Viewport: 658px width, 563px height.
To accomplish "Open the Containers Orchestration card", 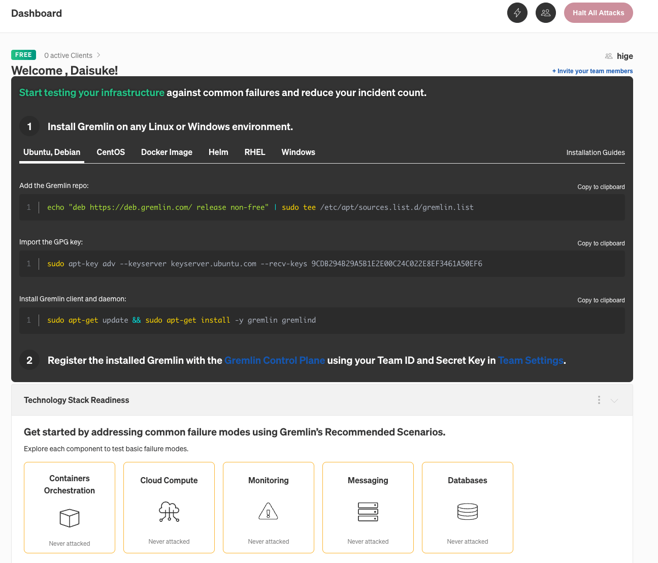I will pos(70,508).
